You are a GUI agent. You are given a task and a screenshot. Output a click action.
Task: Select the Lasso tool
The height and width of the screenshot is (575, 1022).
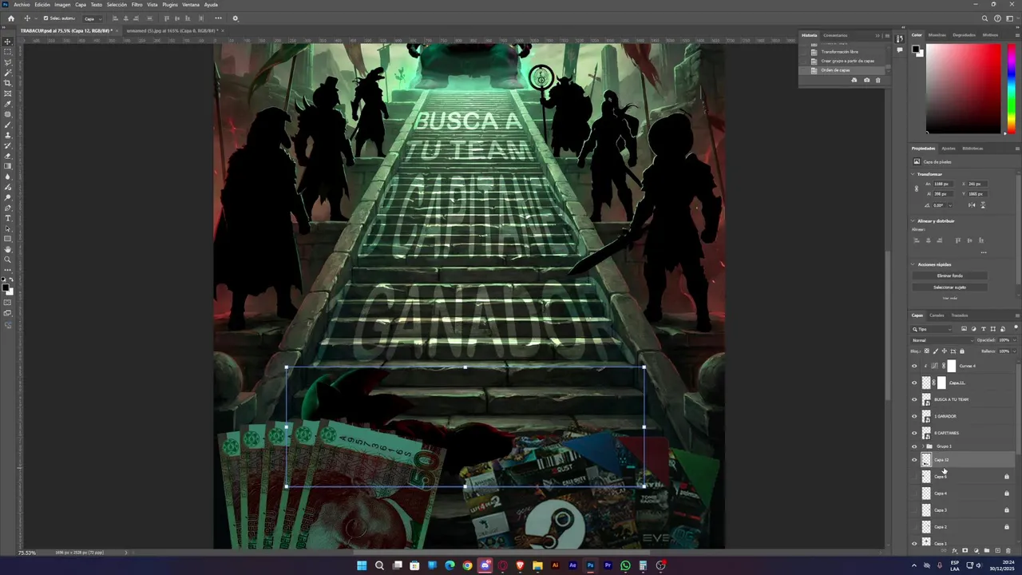(x=8, y=62)
